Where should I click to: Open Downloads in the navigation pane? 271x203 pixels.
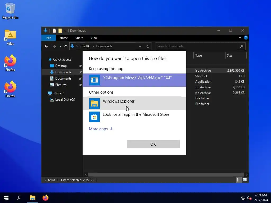click(63, 72)
